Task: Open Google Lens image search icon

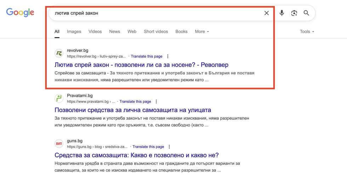Action: (294, 13)
